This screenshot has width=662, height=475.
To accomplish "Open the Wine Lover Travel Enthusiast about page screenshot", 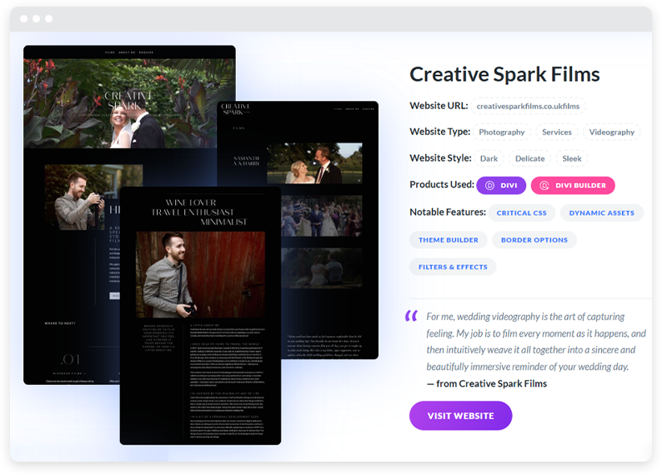I will 200,316.
